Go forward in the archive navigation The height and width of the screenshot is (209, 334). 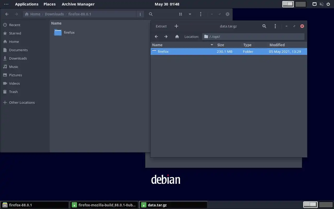coord(166,37)
